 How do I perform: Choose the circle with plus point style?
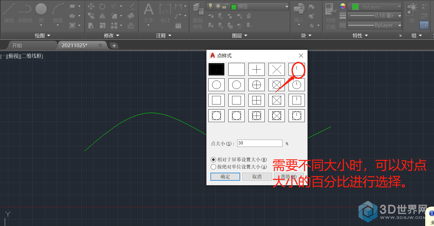(x=256, y=85)
